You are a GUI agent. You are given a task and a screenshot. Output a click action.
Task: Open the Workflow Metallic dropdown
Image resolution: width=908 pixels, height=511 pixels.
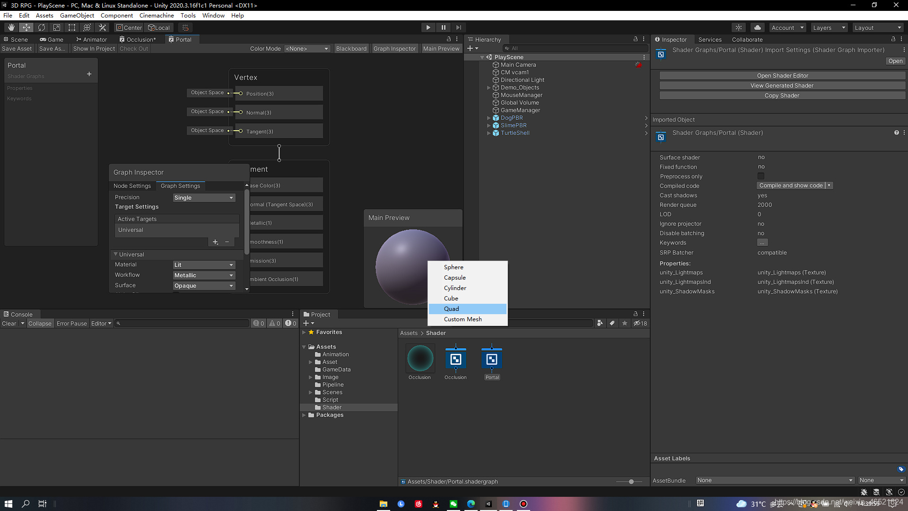(203, 275)
